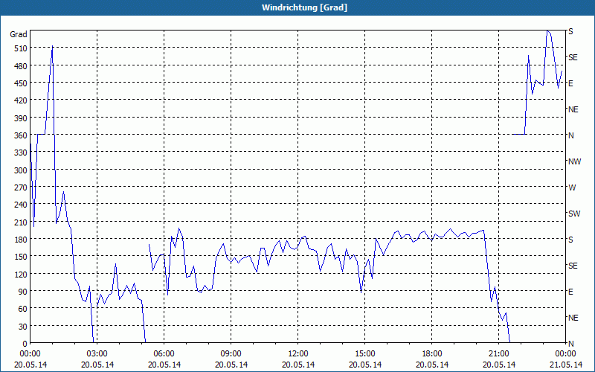This screenshot has width=595, height=372.
Task: Select the "18:00" time label
Action: click(432, 354)
